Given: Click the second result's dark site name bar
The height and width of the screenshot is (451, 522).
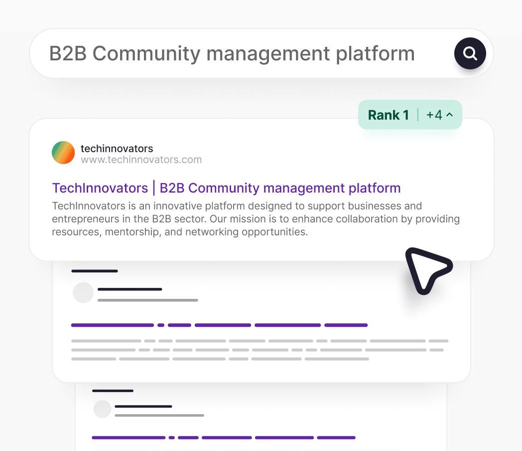Looking at the screenshot, I should tap(130, 289).
